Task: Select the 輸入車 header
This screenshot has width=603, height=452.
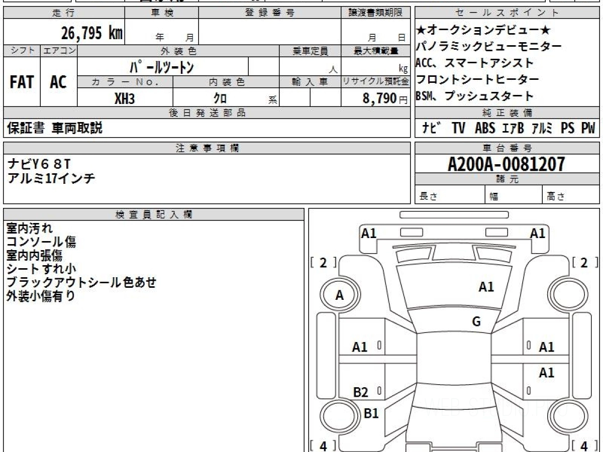Action: click(310, 82)
